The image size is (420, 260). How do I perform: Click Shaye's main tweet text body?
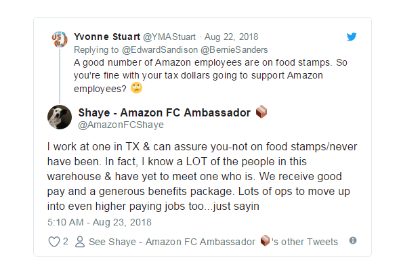pos(203,177)
